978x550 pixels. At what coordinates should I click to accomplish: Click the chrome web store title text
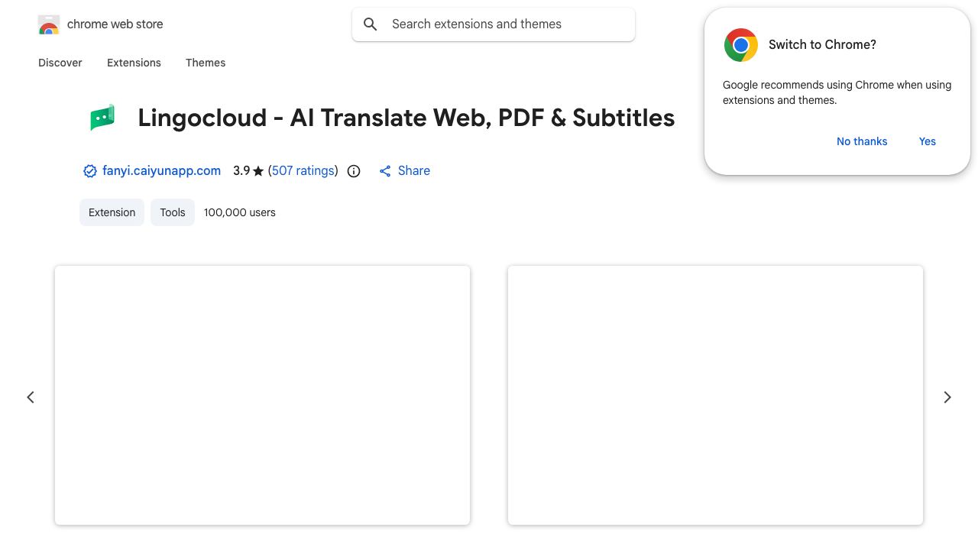[x=115, y=24]
